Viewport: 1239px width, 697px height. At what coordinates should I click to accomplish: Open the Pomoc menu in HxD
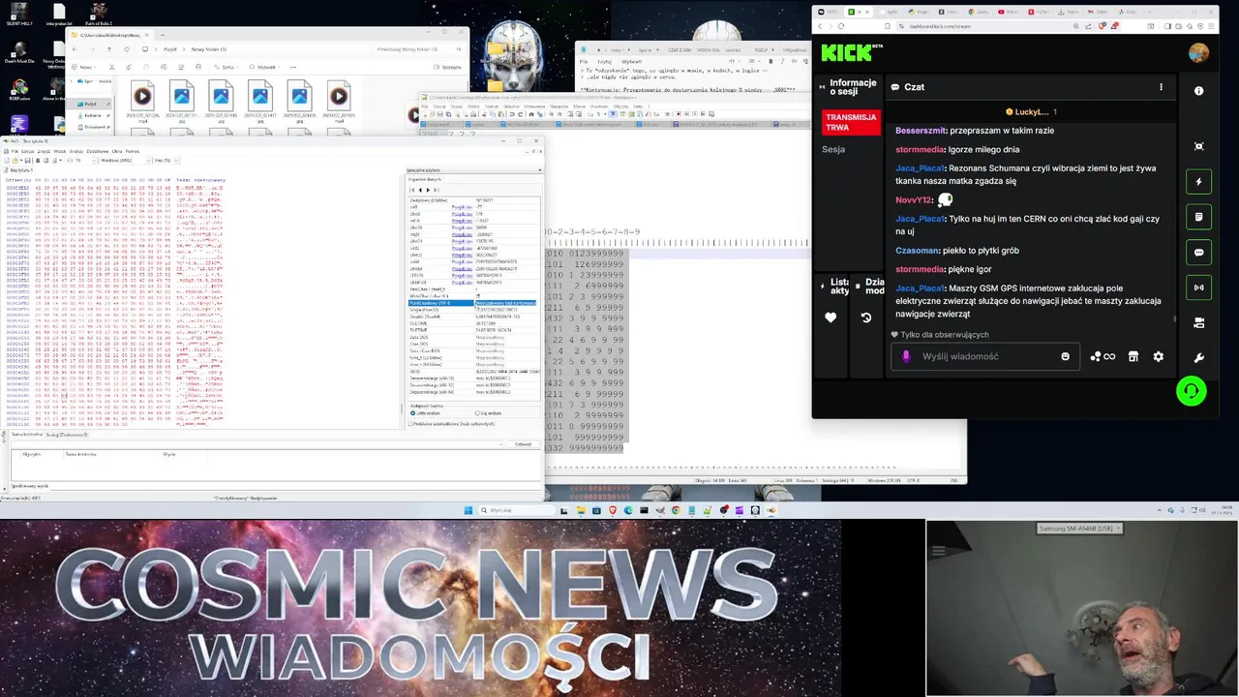click(133, 151)
